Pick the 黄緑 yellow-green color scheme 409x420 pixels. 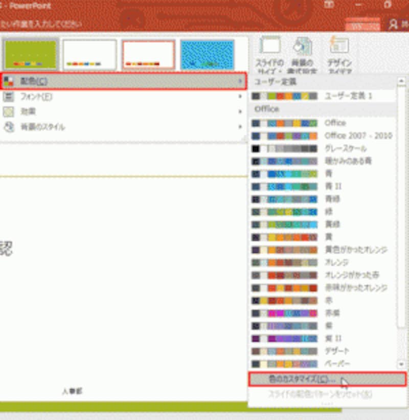click(323, 225)
